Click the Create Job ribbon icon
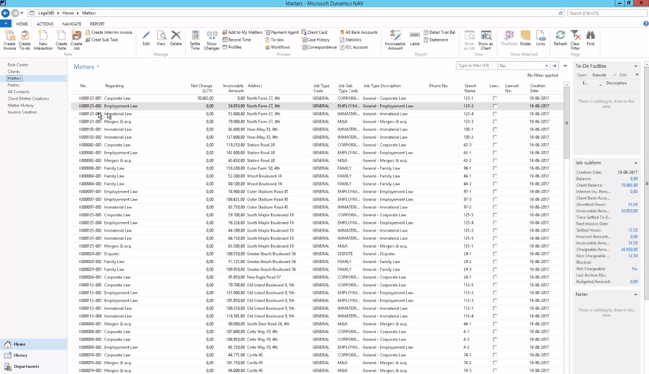 pyautogui.click(x=76, y=40)
